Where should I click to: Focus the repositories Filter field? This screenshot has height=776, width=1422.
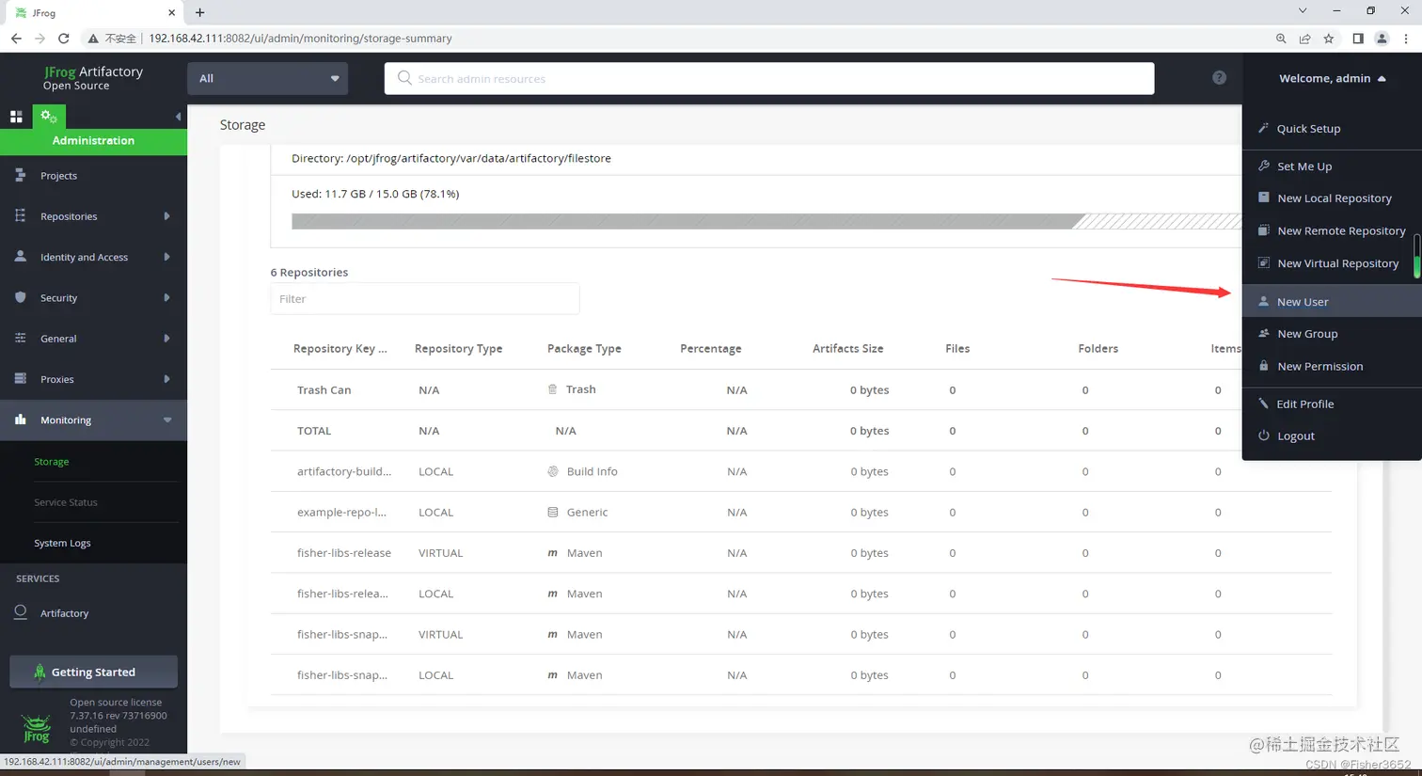point(425,299)
